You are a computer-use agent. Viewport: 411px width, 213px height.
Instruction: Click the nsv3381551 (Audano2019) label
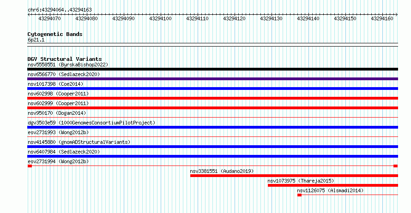(222, 171)
